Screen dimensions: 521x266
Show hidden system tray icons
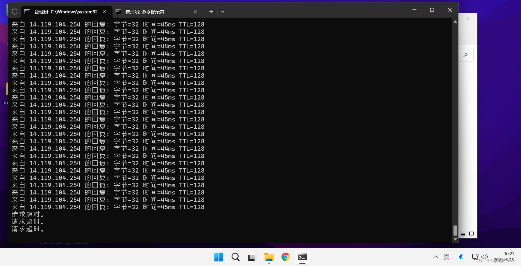[x=436, y=257]
